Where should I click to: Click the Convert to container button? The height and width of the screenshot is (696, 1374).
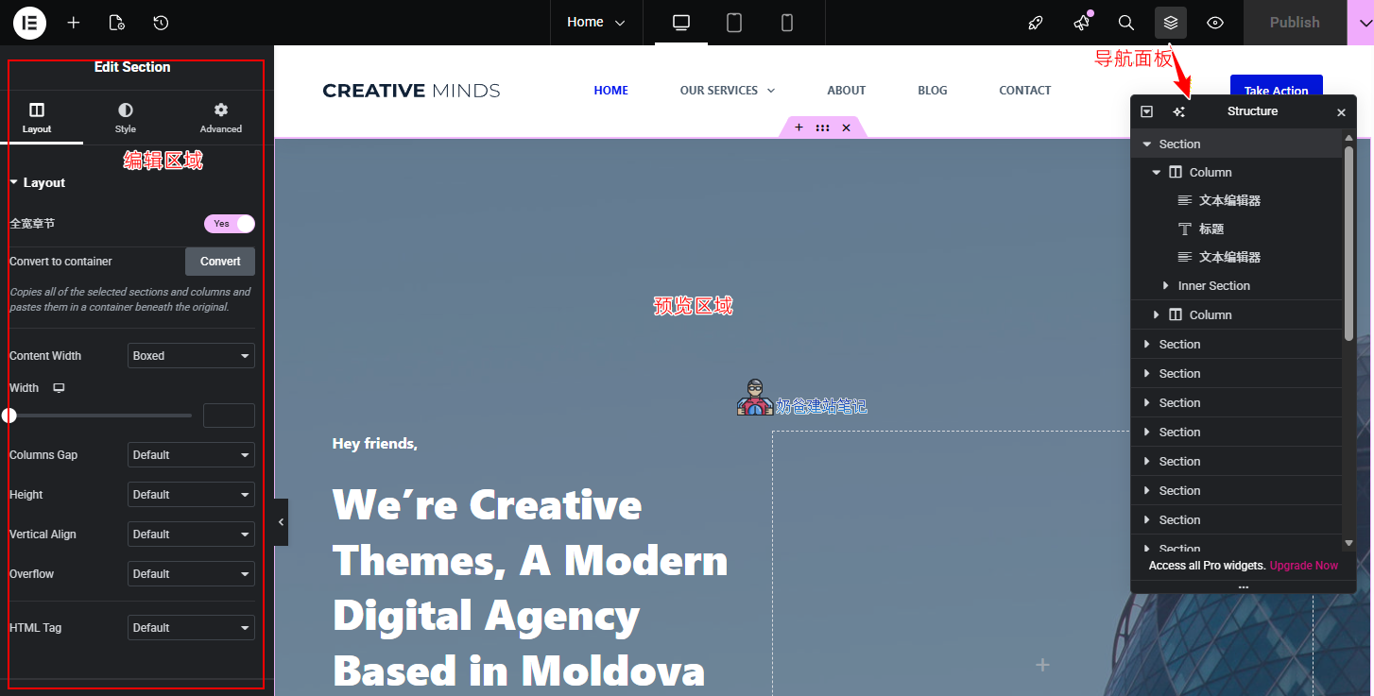(x=219, y=261)
